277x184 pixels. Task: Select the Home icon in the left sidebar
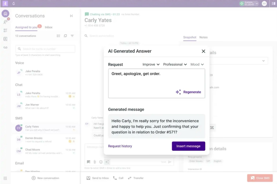(5, 13)
